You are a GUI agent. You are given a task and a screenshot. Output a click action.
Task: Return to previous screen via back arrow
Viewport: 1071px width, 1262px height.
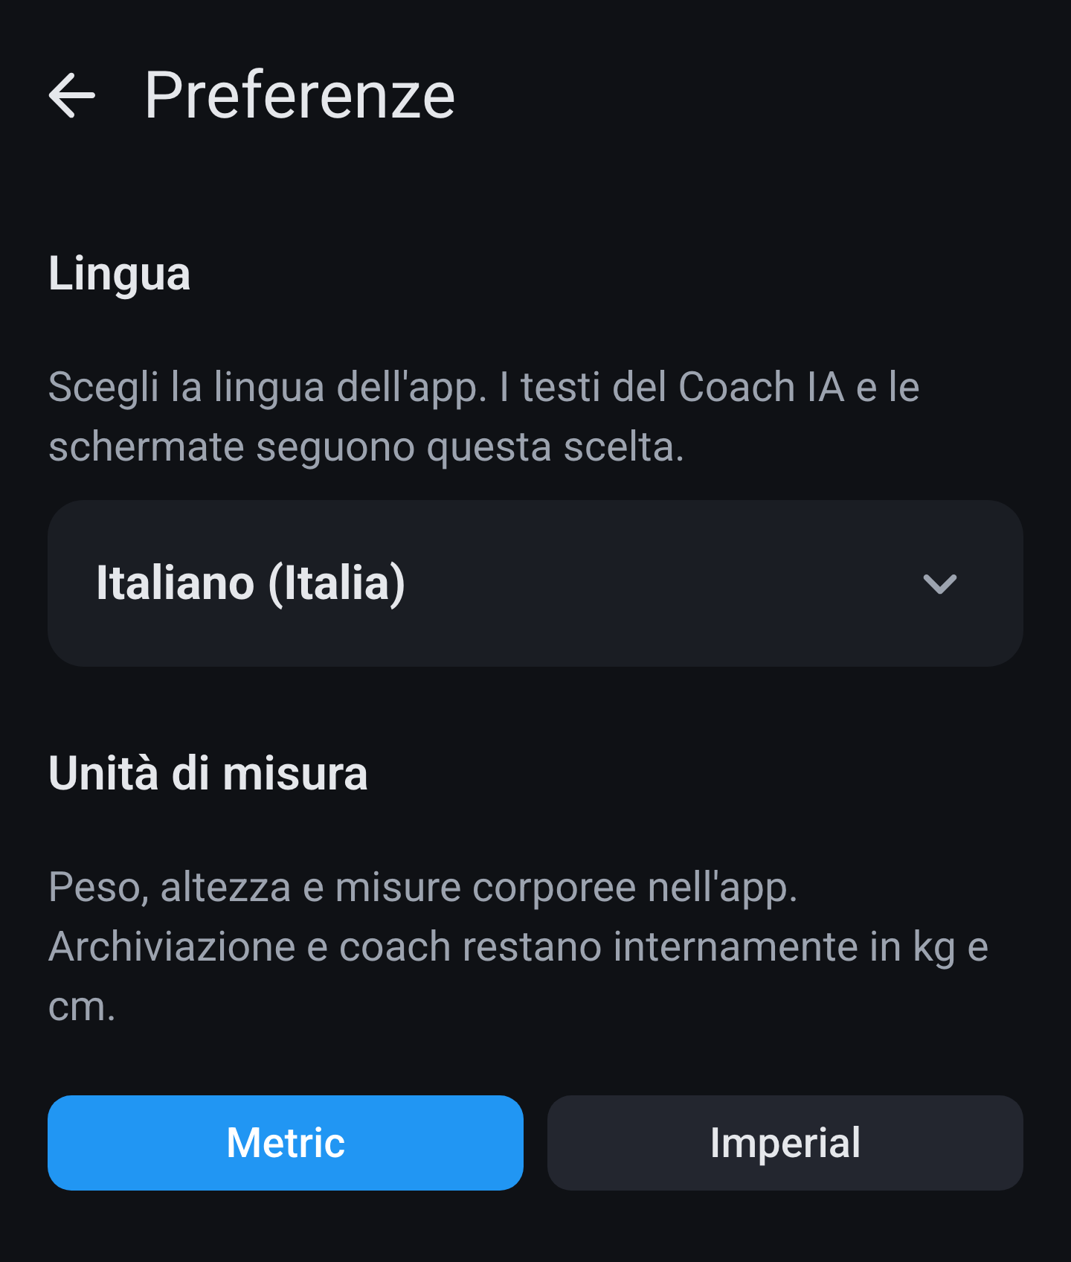(x=72, y=95)
